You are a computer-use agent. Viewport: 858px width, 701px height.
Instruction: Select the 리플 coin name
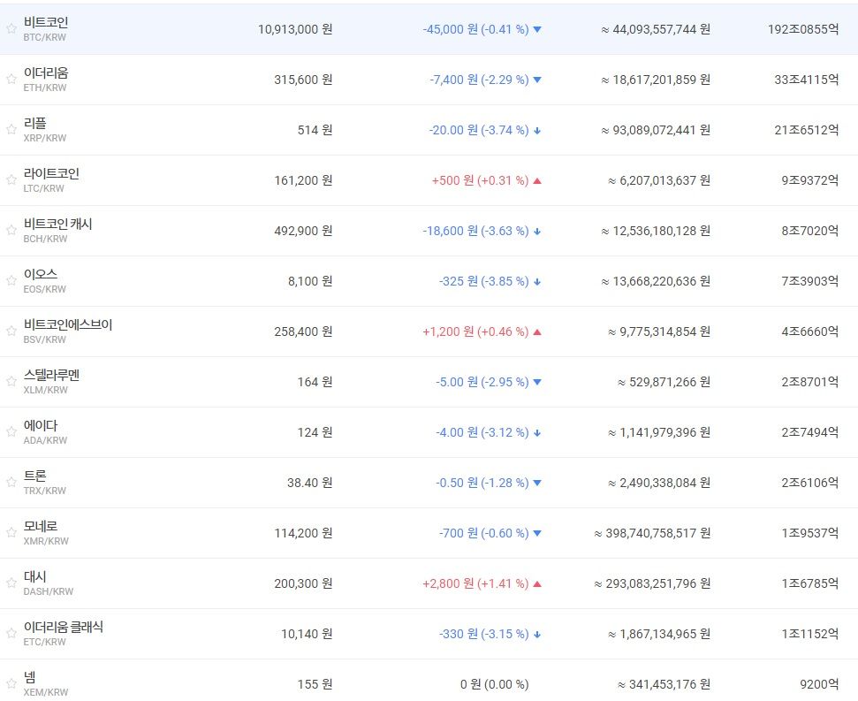pyautogui.click(x=35, y=123)
